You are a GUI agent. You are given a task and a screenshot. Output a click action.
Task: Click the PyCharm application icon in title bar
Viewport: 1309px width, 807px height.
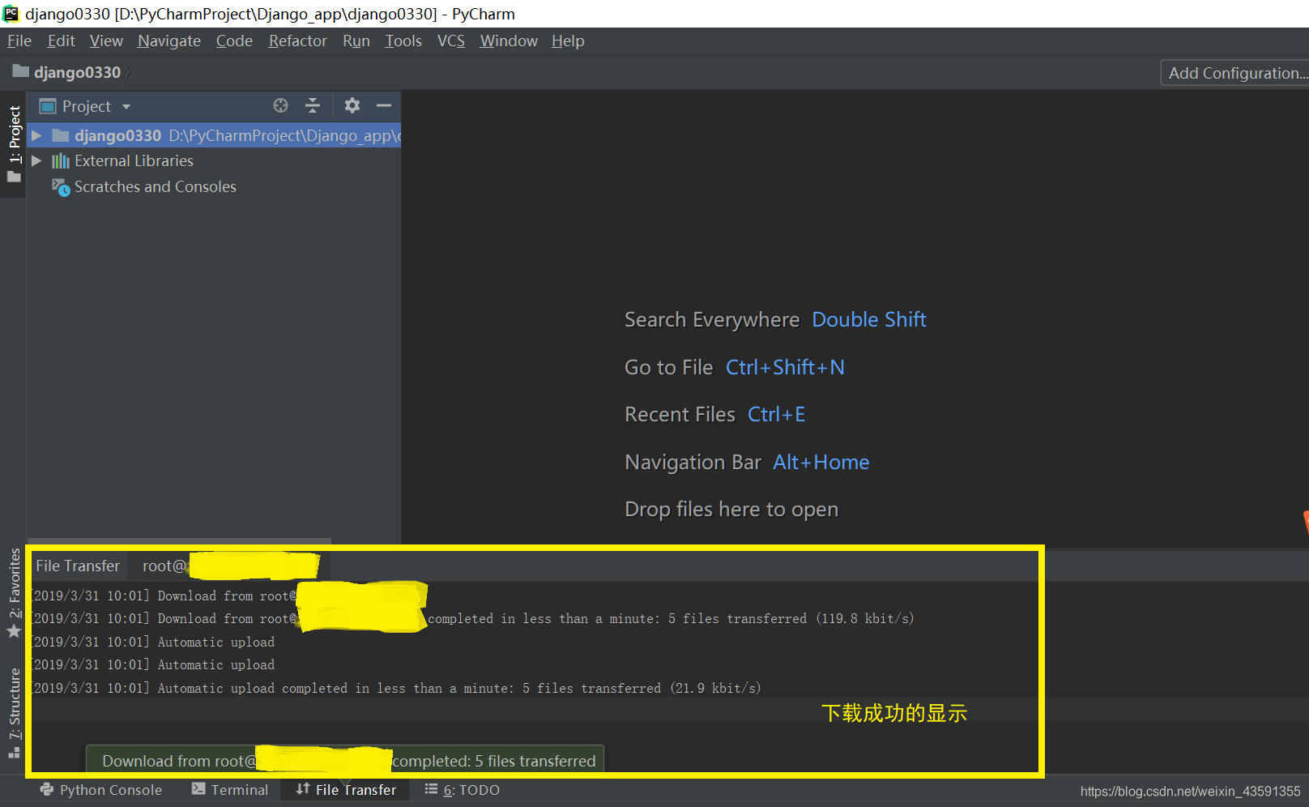(x=11, y=13)
